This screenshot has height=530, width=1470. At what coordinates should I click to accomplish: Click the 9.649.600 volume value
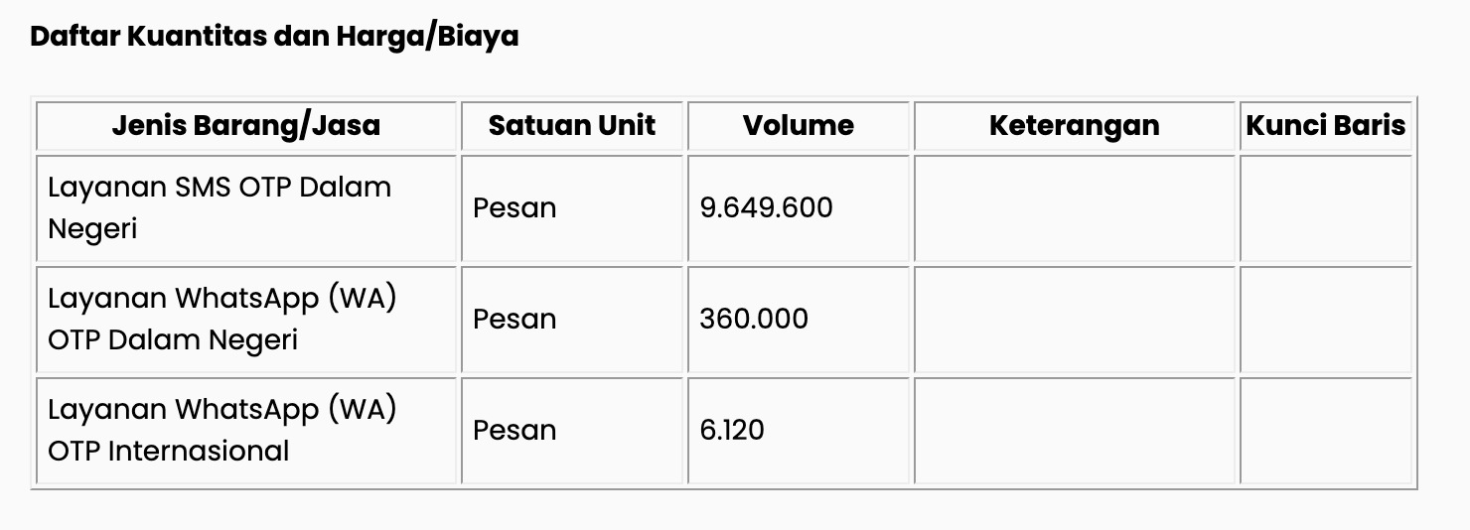point(766,207)
